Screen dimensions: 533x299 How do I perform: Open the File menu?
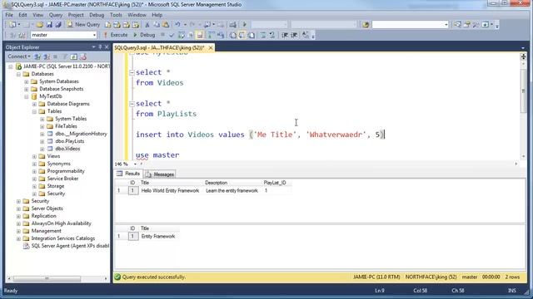pyautogui.click(x=9, y=15)
